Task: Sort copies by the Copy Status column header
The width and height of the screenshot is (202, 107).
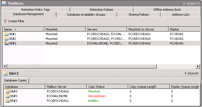Action: pyautogui.click(x=107, y=87)
